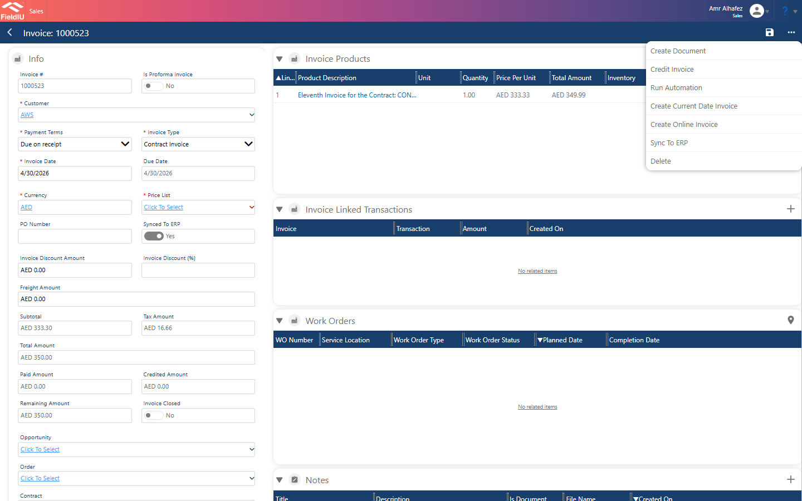Go back using the back arrow
Screen dimensions: 802x501
coord(10,33)
